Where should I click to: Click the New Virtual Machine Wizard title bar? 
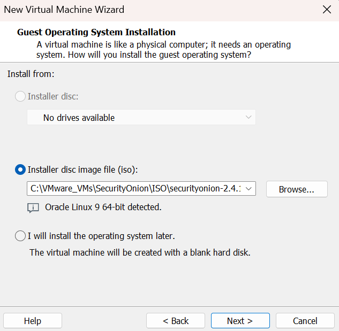(134, 10)
